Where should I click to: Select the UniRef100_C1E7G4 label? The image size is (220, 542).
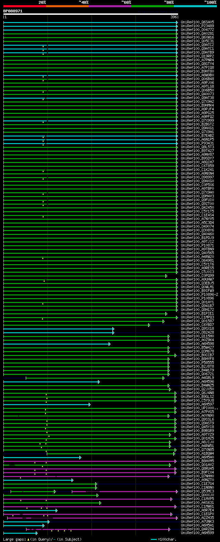click(197, 484)
